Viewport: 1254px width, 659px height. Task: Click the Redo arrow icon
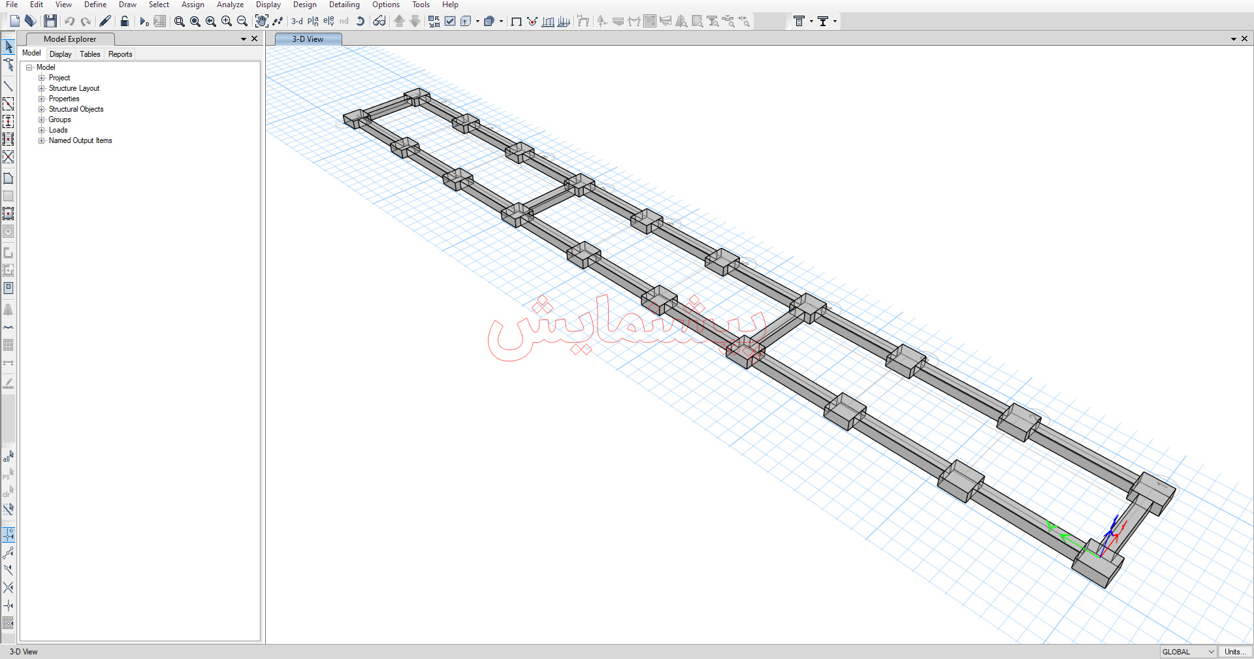coord(86,22)
